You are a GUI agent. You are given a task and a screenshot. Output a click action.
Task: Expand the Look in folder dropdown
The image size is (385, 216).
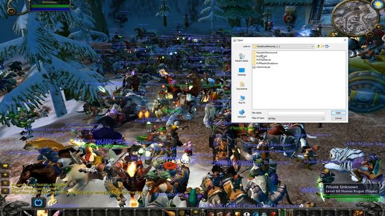point(312,46)
